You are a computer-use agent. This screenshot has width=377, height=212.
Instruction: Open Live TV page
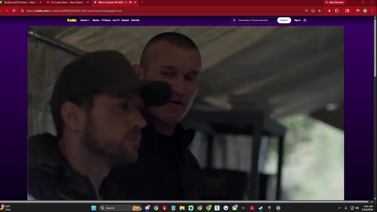point(116,20)
